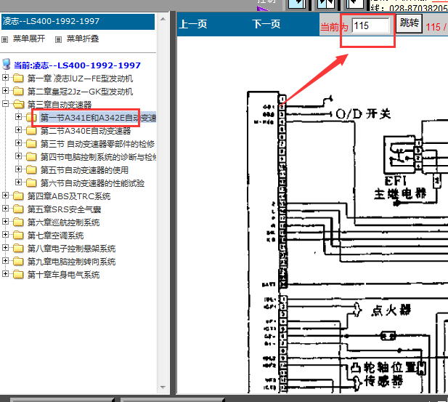
Task: Expand 第二章皇冠2Jz—GK型发动机 with plus box
Action: pos(5,90)
